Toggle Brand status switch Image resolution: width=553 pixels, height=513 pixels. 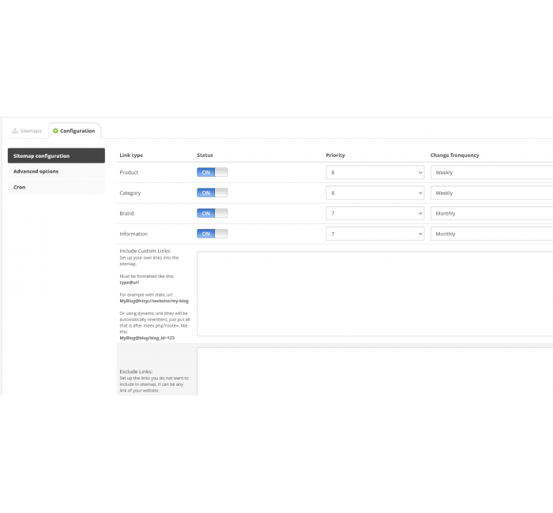pyautogui.click(x=212, y=213)
